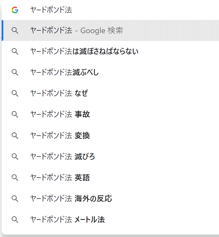Screen dimensions: 219x237
Task: Click magnifier icon beside the Google 検索 row
Action: coord(15,30)
